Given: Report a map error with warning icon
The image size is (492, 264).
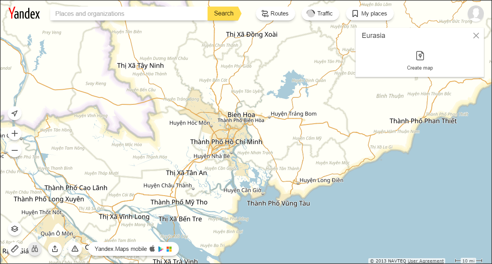Looking at the screenshot, I should (x=75, y=249).
